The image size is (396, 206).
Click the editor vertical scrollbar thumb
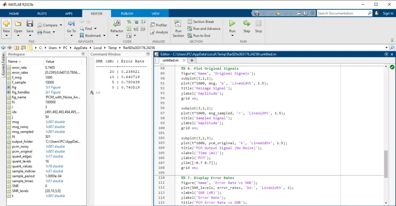(386, 164)
